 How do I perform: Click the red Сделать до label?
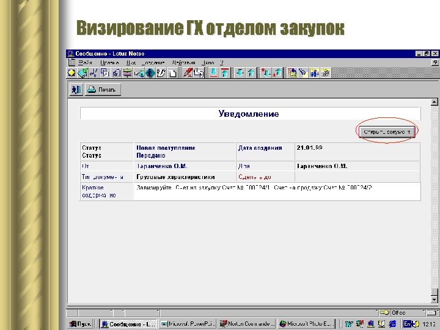pyautogui.click(x=255, y=177)
